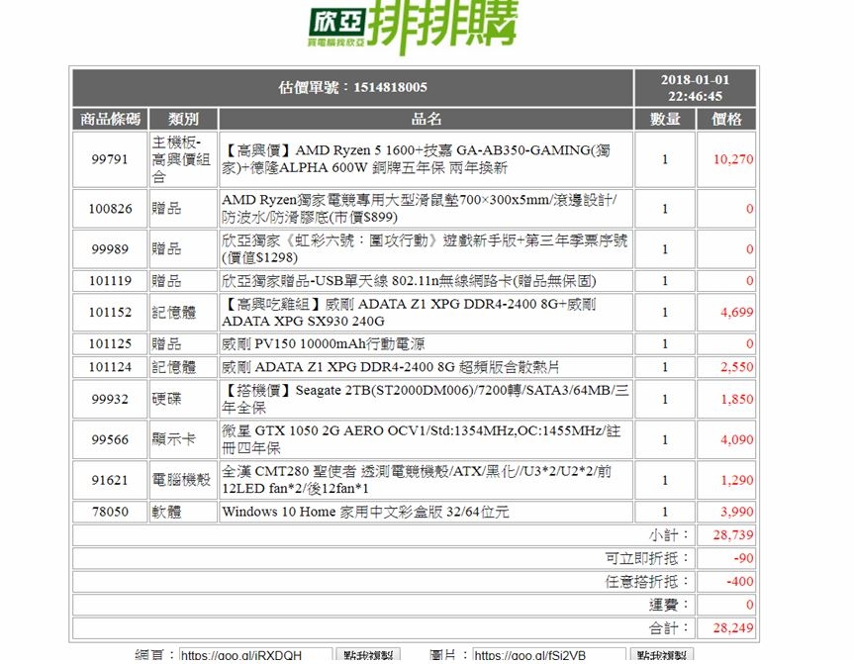The image size is (854, 664).
Task: Click barcode 99791 cell
Action: click(x=110, y=159)
